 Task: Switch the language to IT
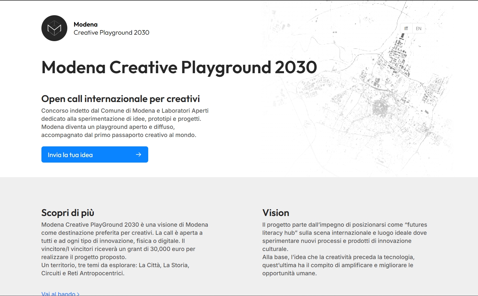click(406, 28)
